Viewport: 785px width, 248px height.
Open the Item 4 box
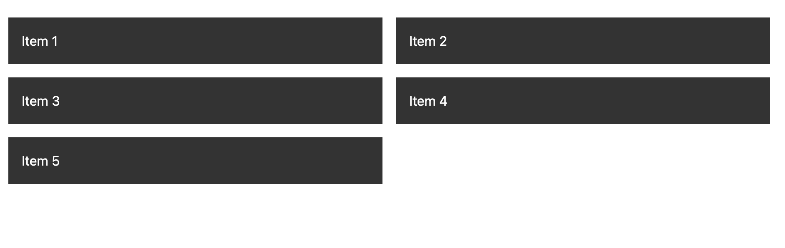[583, 101]
